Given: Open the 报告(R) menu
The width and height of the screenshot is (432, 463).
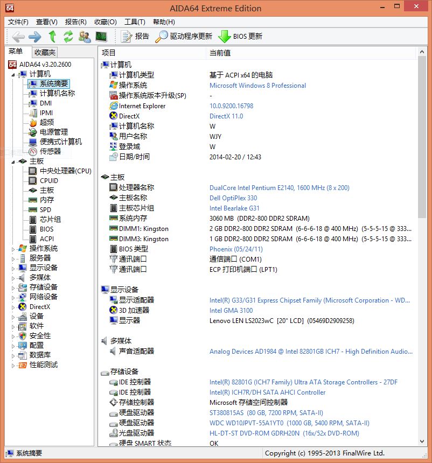Looking at the screenshot, I should click(75, 22).
